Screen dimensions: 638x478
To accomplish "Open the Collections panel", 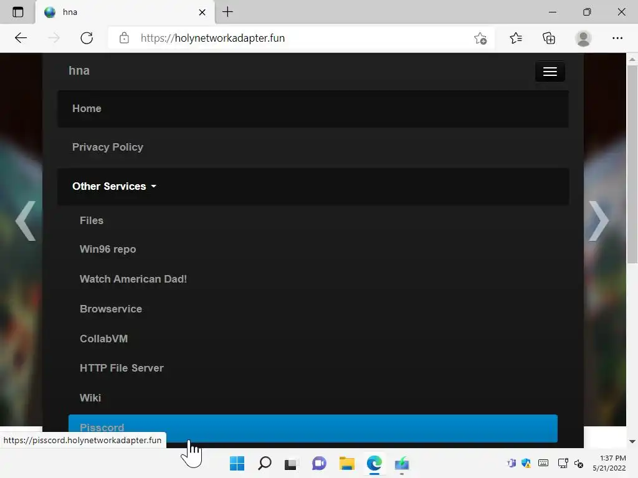I will click(x=549, y=38).
